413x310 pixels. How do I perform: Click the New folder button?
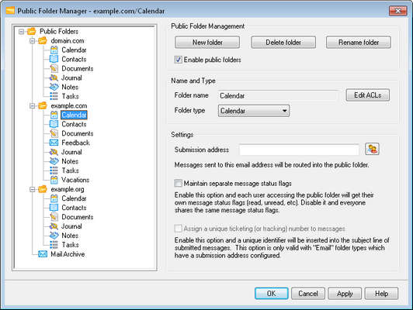coord(207,43)
